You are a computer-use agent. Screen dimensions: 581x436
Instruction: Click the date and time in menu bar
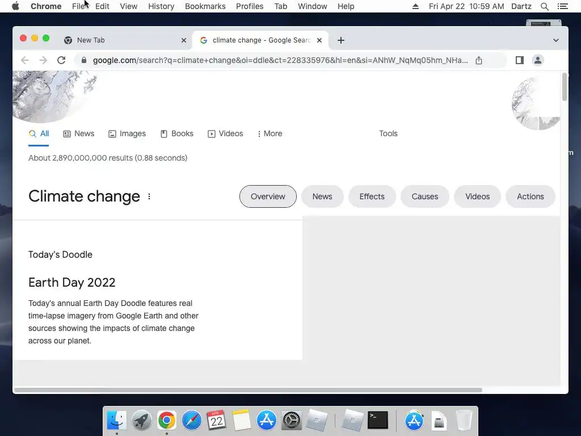click(466, 6)
